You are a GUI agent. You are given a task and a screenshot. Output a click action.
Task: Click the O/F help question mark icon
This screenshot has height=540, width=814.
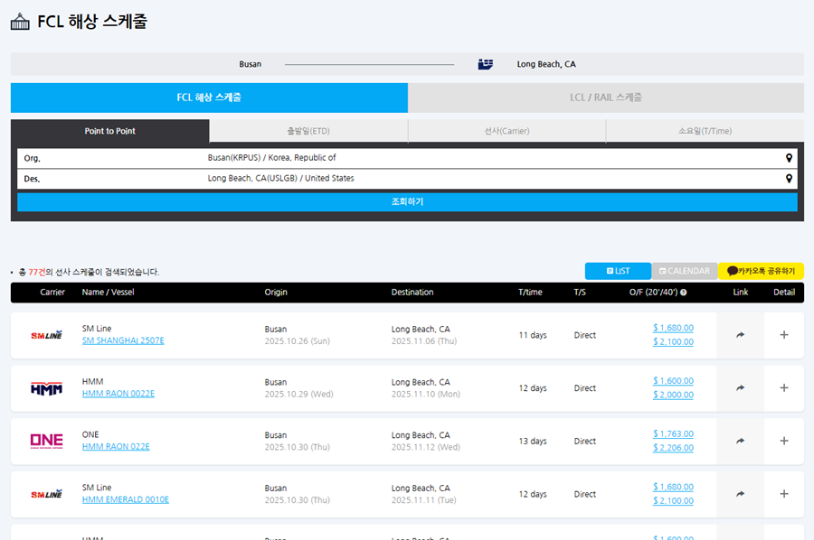pyautogui.click(x=683, y=293)
